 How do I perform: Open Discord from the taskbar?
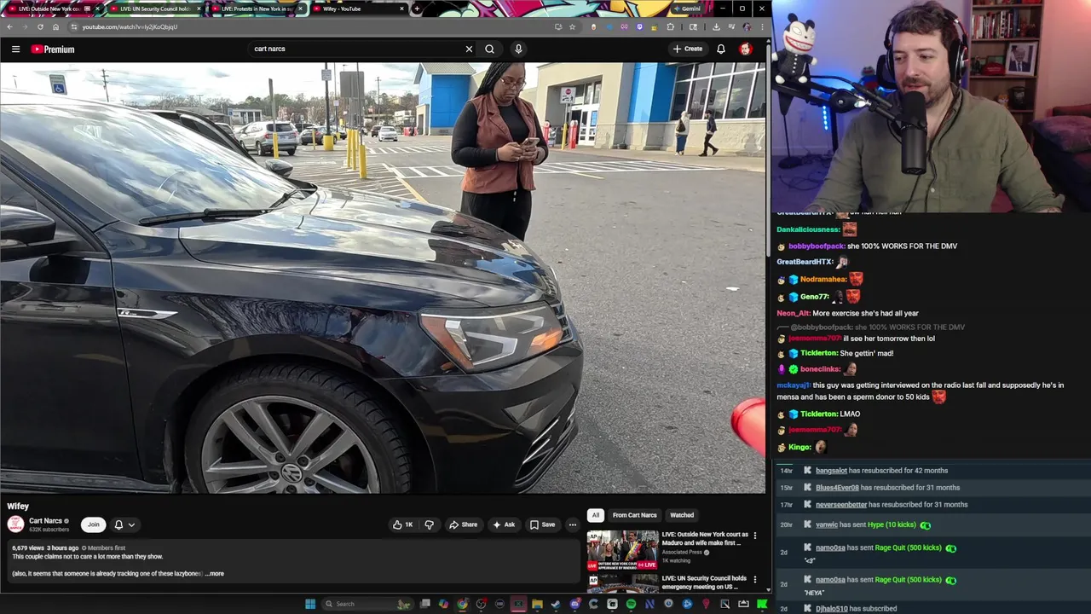click(x=574, y=604)
